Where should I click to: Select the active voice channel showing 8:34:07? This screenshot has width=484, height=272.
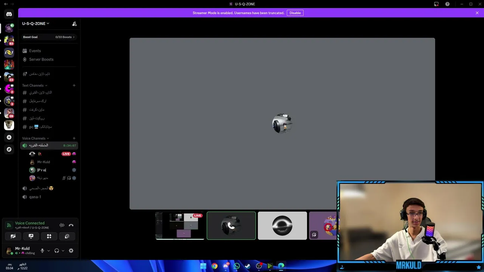pos(49,145)
